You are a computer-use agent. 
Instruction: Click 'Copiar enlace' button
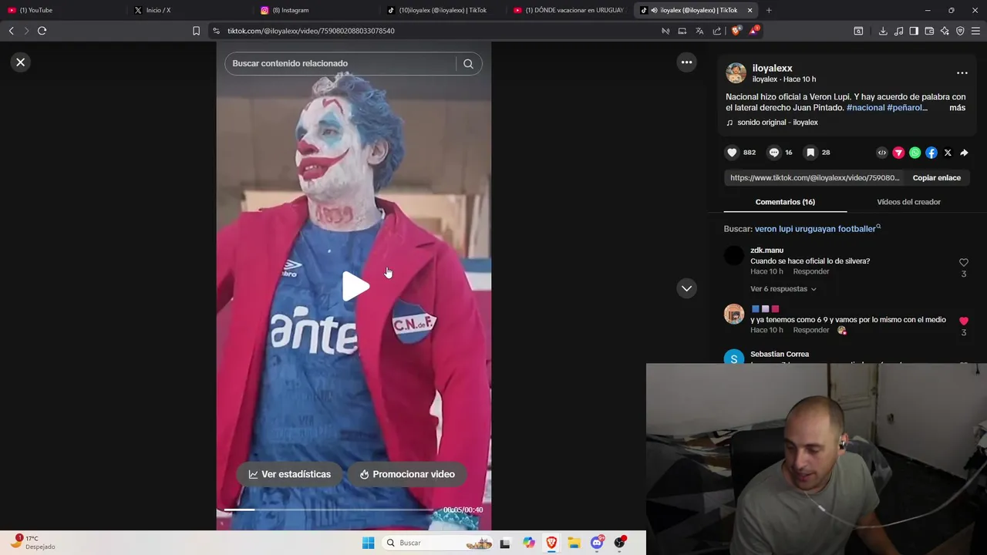pyautogui.click(x=936, y=178)
